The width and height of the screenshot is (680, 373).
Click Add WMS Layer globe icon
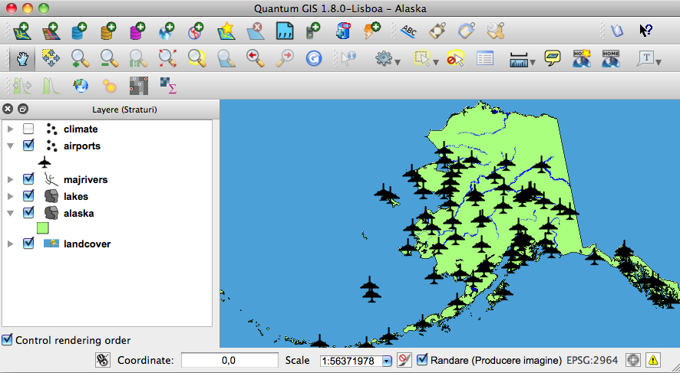(167, 31)
